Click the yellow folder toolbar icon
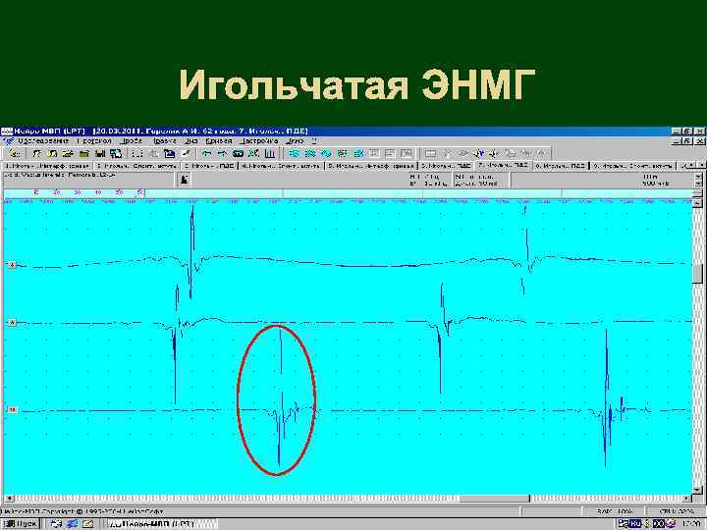 point(83,154)
